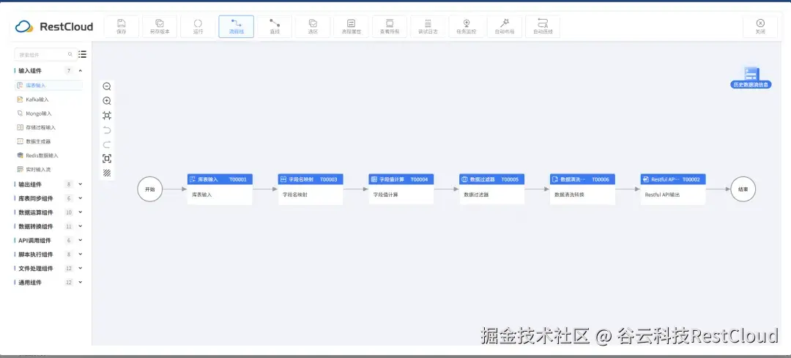Click the icon in T00005 node header

pos(464,179)
